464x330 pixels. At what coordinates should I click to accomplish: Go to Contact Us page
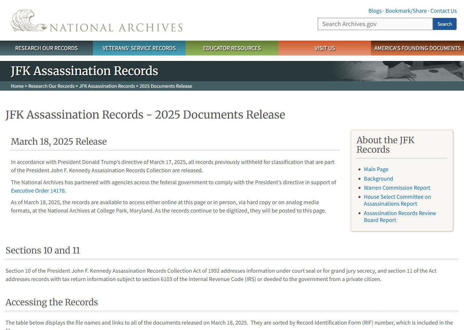click(x=443, y=11)
